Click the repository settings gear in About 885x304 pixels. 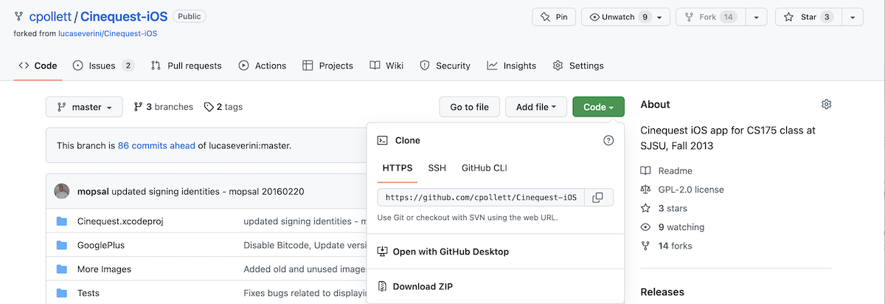click(826, 105)
